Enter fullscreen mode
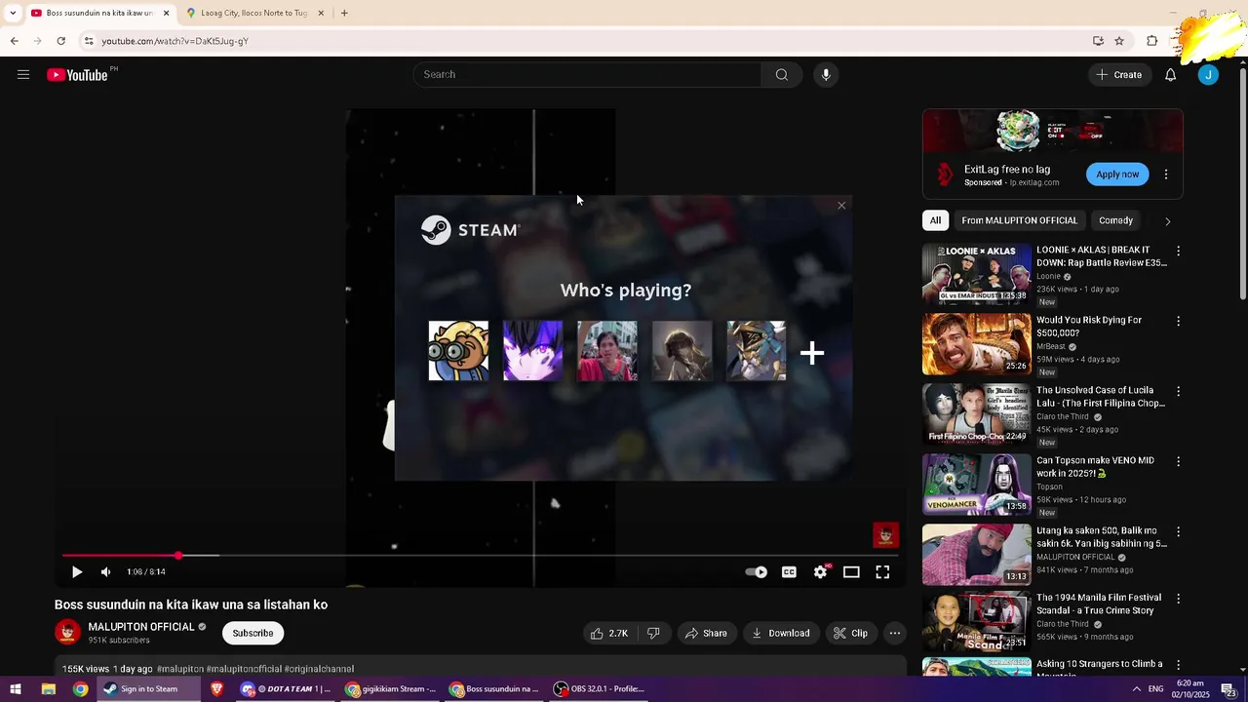 pyautogui.click(x=882, y=572)
